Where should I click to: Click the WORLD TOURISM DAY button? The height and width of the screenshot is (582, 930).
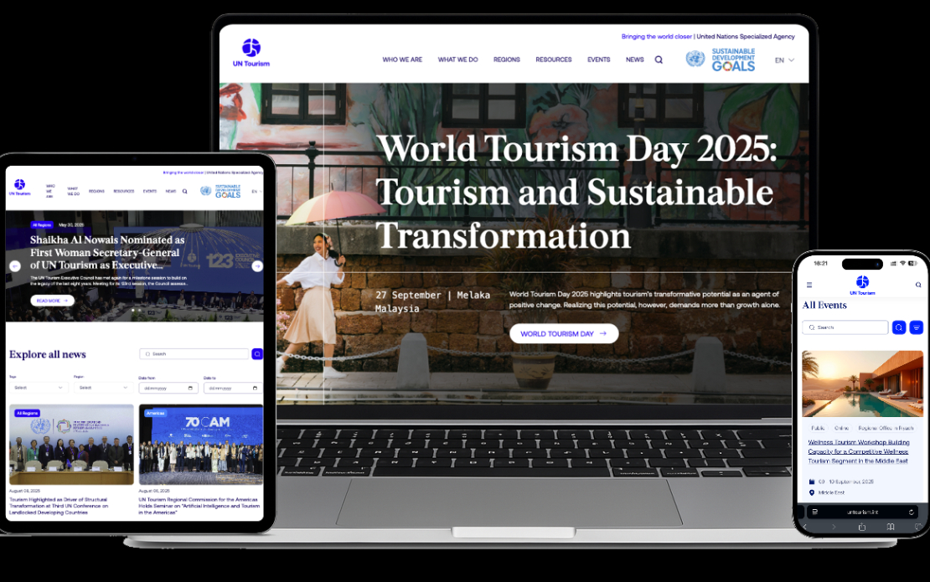coord(564,333)
